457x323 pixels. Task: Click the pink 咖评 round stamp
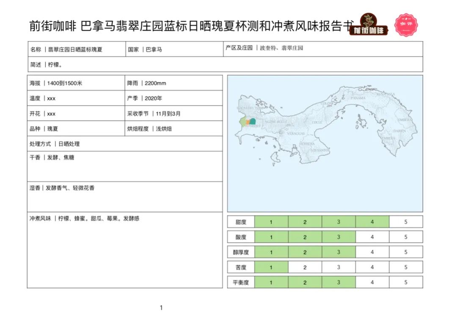coord(406,25)
